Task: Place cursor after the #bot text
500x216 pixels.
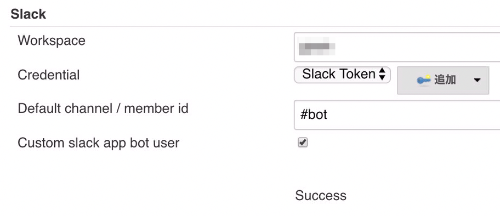Action: (328, 115)
